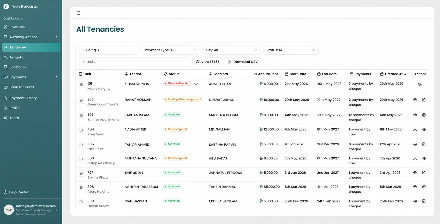The height and width of the screenshot is (224, 440).
Task: Click row icon next to unit 202
Action: [x=81, y=100]
